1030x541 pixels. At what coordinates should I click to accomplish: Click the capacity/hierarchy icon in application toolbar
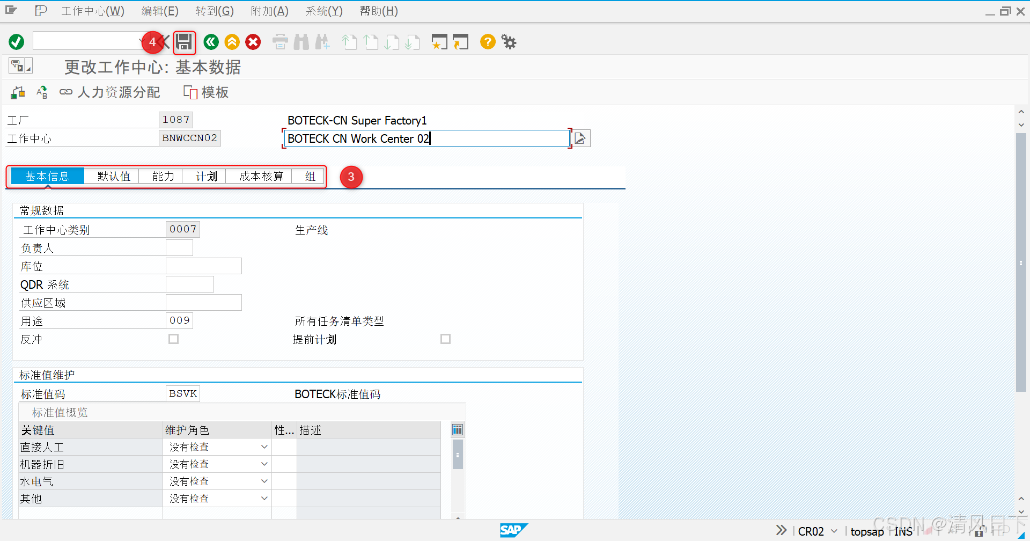coord(18,92)
